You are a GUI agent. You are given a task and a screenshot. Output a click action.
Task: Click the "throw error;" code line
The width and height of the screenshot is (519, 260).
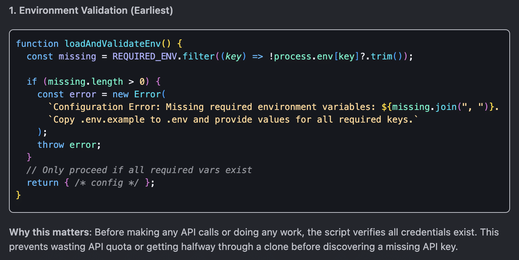69,145
